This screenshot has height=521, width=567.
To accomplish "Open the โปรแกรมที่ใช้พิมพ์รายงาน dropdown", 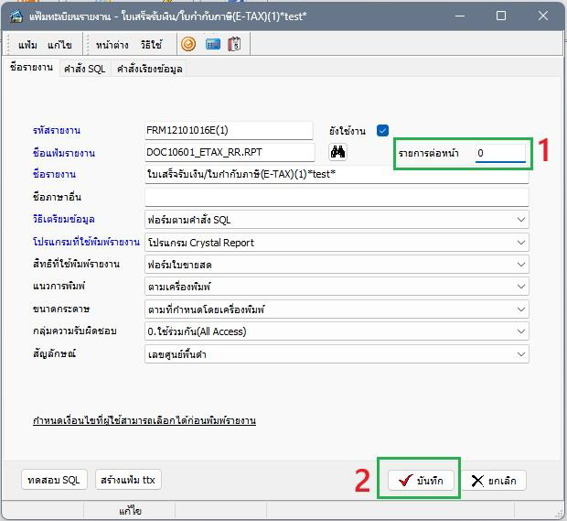I will 521,243.
